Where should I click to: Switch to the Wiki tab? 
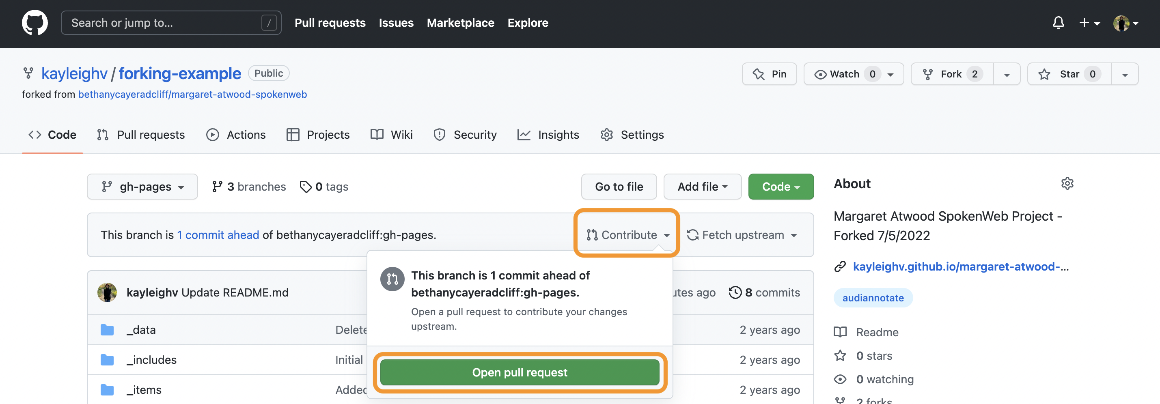tap(391, 135)
